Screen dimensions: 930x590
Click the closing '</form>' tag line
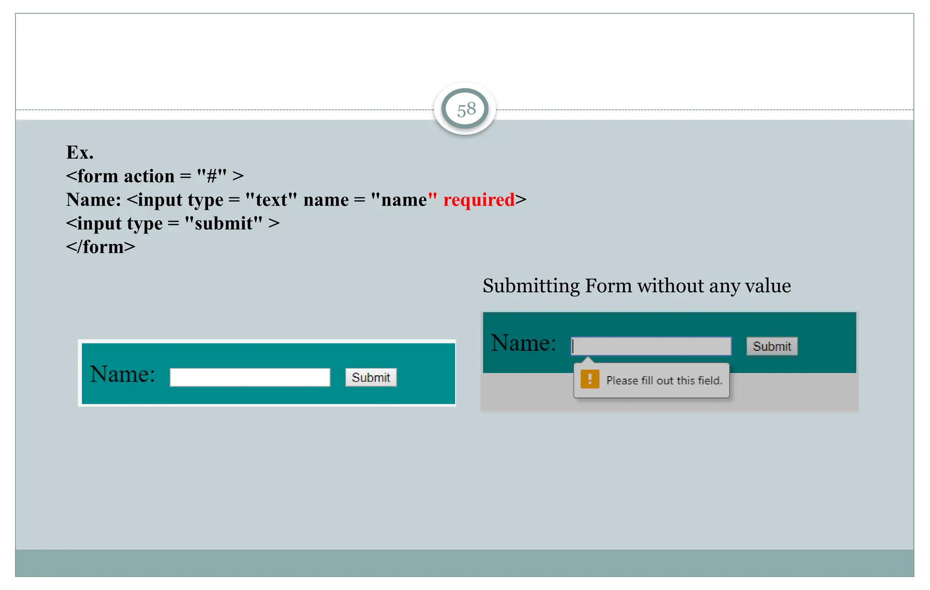tap(100, 247)
